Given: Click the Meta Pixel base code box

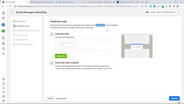Looking at the screenshot, I should click(x=85, y=46).
